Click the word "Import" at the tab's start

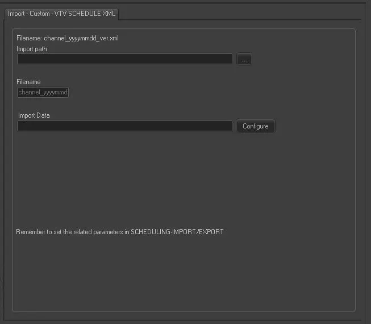pos(16,13)
